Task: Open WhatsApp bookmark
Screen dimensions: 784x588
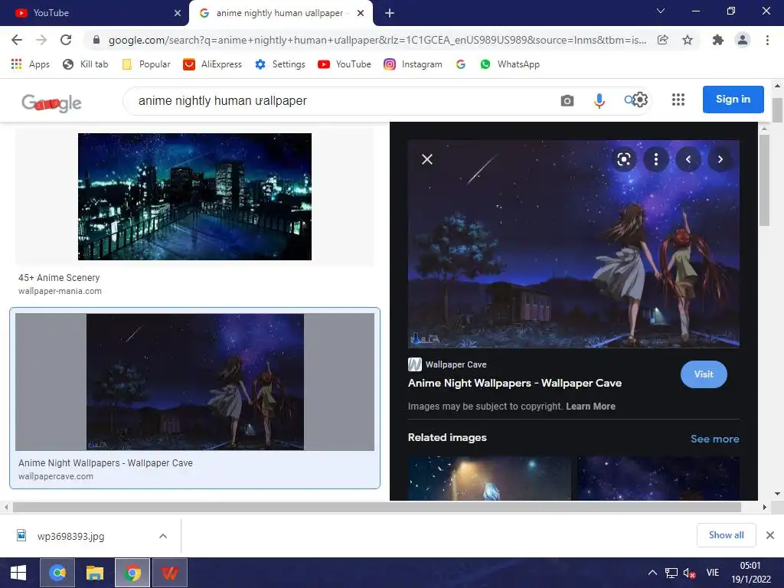Action: (510, 64)
